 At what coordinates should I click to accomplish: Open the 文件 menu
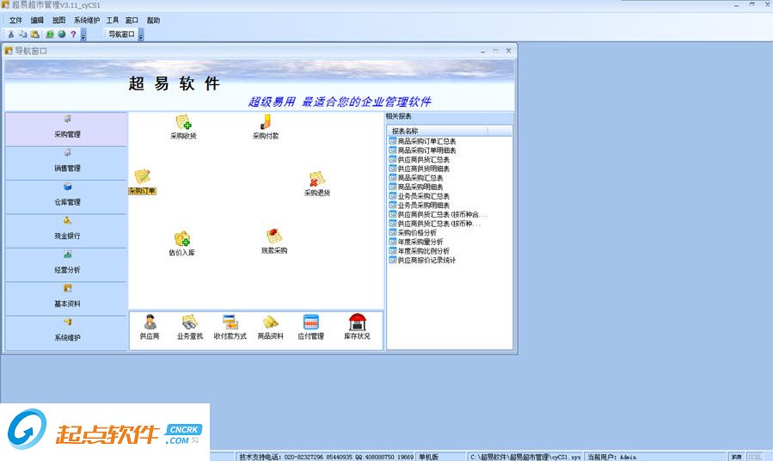(15, 21)
